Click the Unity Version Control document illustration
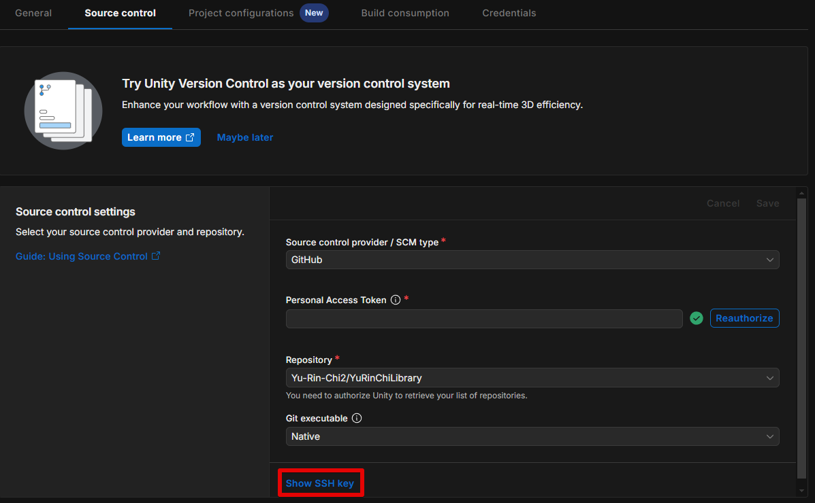 pos(63,110)
